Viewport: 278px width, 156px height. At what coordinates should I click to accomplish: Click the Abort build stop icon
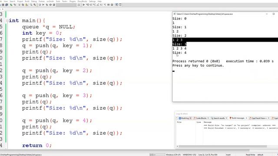(x=54, y=5)
